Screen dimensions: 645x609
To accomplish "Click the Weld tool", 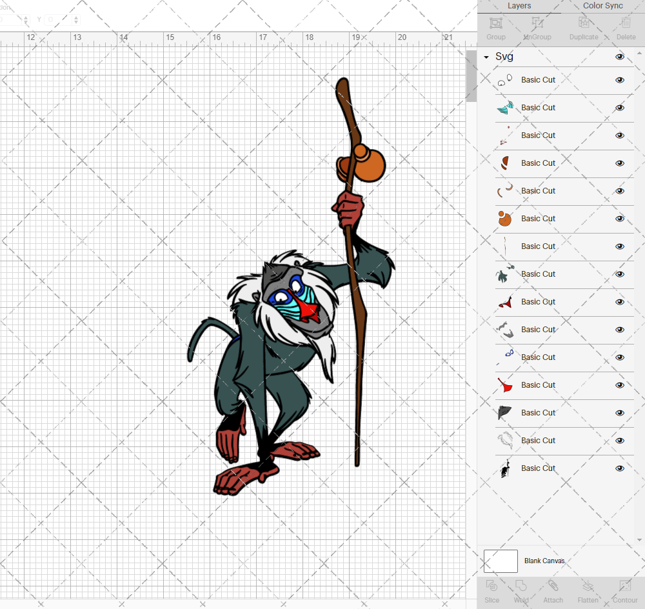I will (521, 586).
